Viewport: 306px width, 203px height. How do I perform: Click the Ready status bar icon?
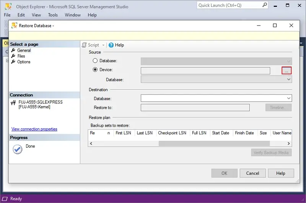click(x=5, y=199)
